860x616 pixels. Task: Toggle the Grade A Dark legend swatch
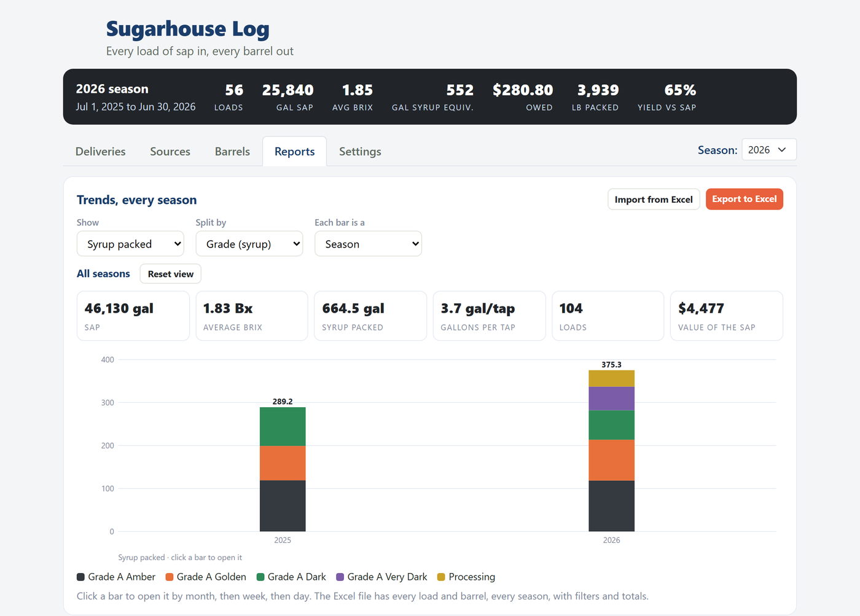pos(260,577)
